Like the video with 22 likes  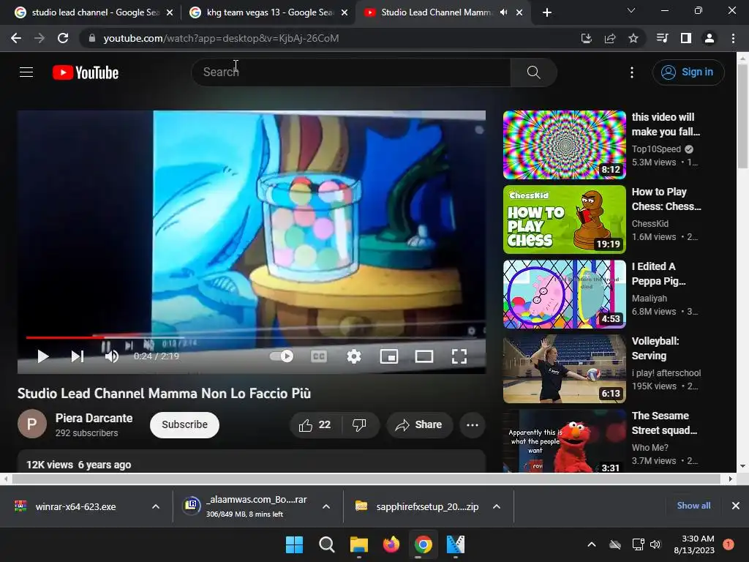[315, 425]
